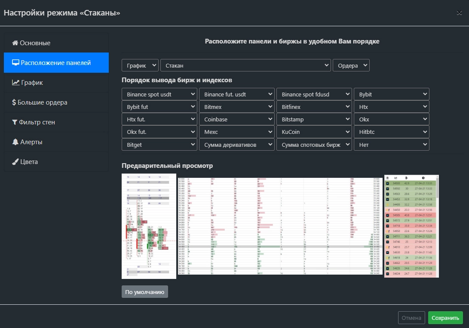Open the Нет exchange dropdown
This screenshot has width=469, height=328.
click(391, 145)
